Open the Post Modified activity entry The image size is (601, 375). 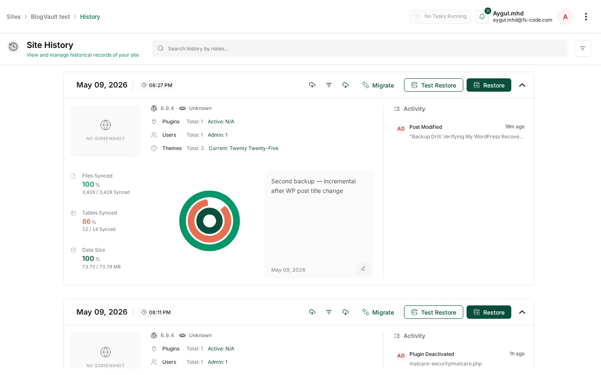point(461,132)
